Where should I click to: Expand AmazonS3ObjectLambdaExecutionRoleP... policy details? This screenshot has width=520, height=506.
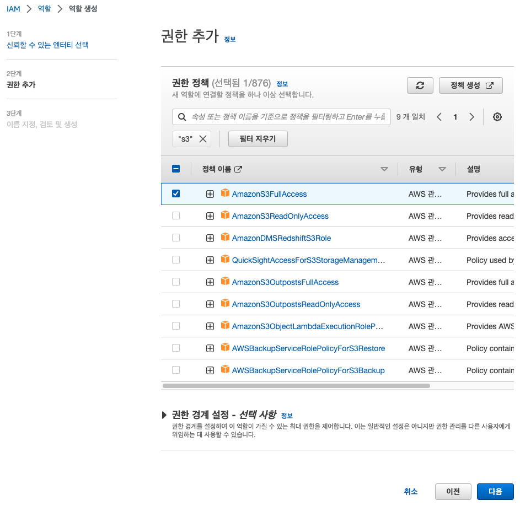210,326
